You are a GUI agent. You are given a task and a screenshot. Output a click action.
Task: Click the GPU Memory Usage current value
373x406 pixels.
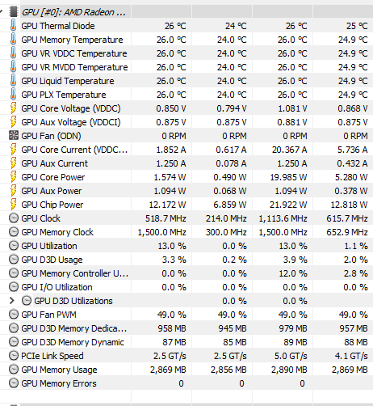point(168,370)
